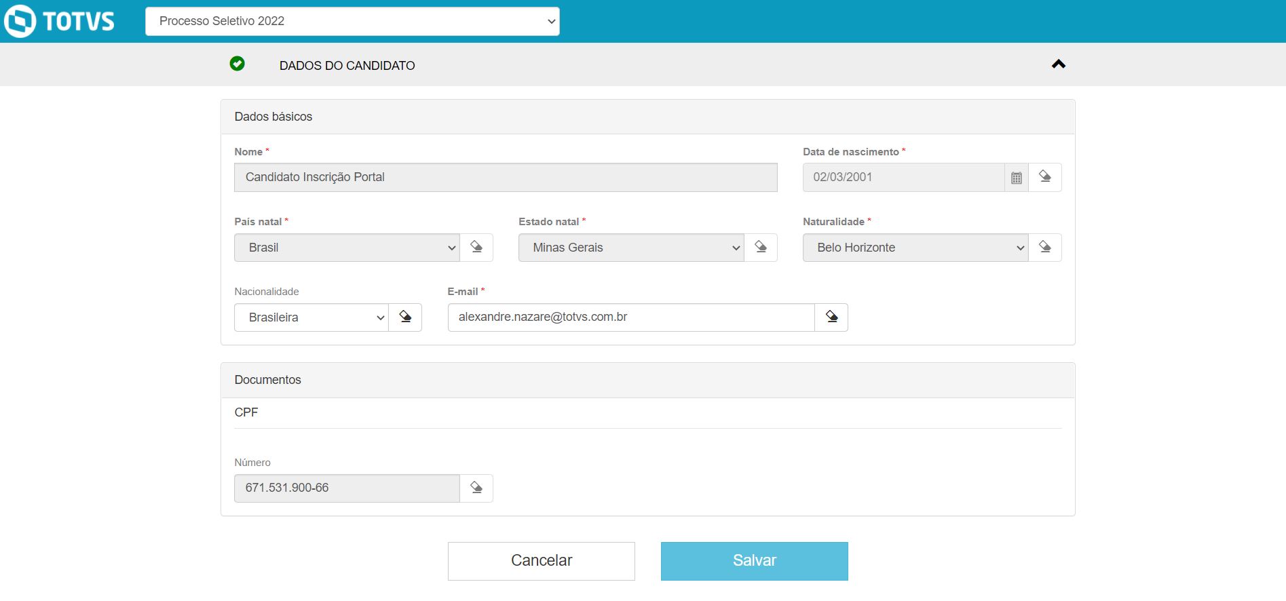The width and height of the screenshot is (1286, 601).
Task: Click the green check icon beside Dados do Candidato
Action: 237,64
